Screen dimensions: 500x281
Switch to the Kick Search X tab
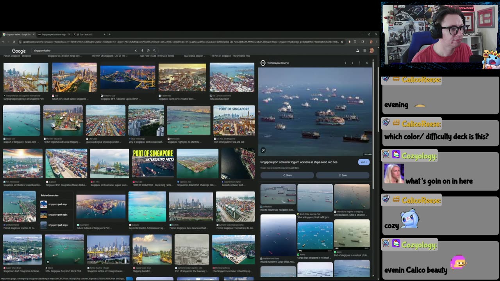pyautogui.click(x=89, y=34)
